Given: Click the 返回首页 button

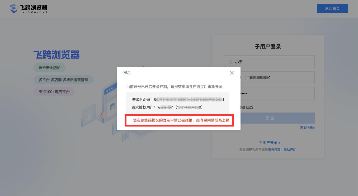Looking at the screenshot, I should click(x=332, y=8).
